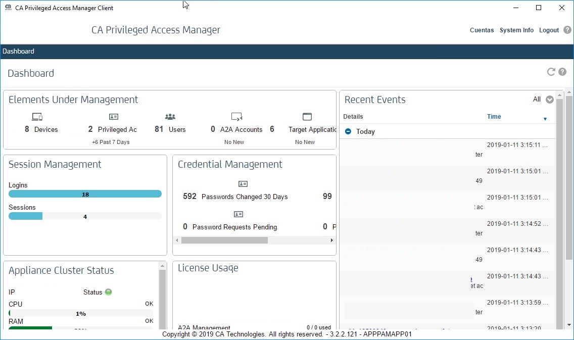The image size is (574, 340).
Task: Click the Credential Management horizontal scrollbar
Action: 224,240
